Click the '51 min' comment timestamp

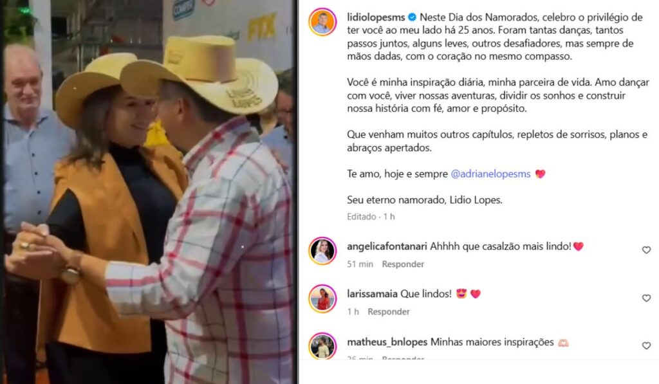pos(360,264)
